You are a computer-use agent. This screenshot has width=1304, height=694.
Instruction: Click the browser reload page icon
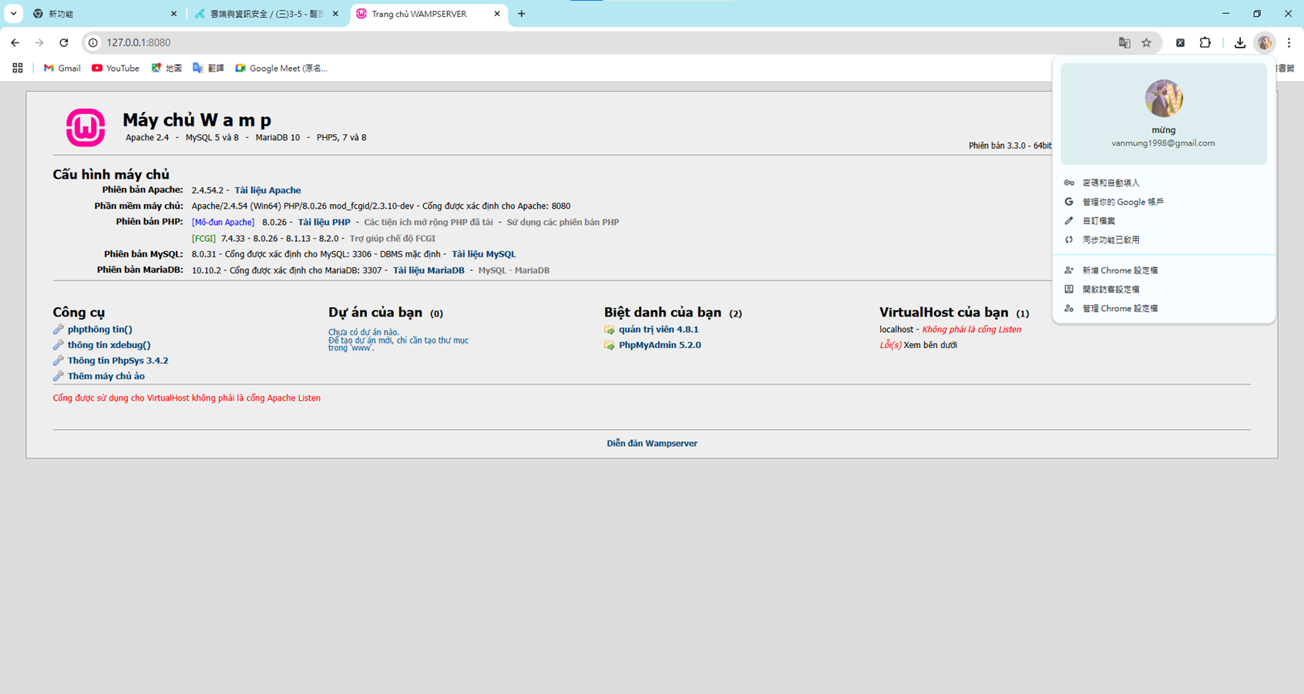point(64,43)
